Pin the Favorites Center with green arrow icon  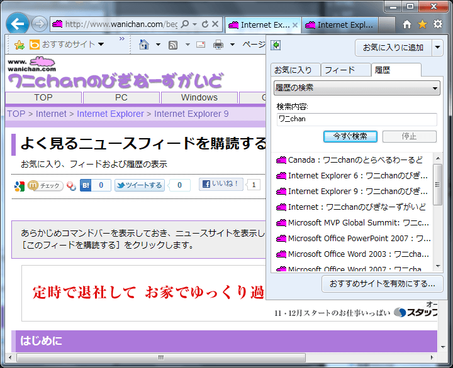click(276, 45)
